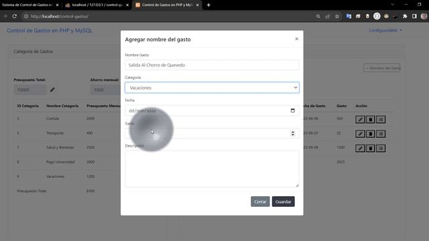This screenshot has width=429, height=241.
Task: Click edit pencil icon in the row with gasto 1500
Action: (360, 149)
